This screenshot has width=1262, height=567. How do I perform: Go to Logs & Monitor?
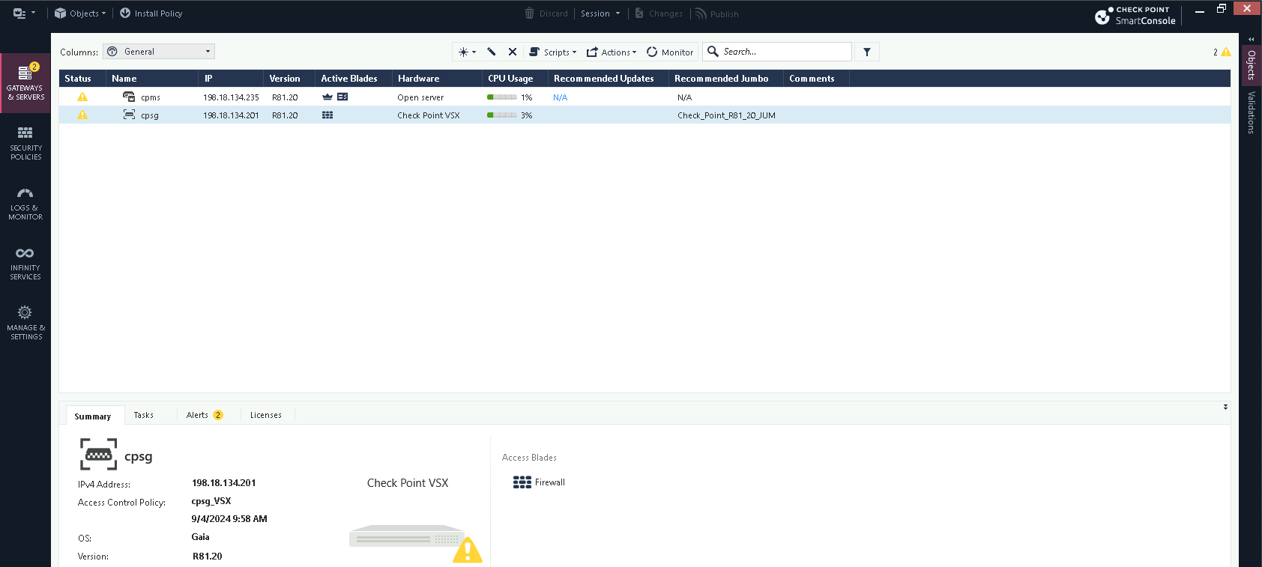[x=25, y=203]
